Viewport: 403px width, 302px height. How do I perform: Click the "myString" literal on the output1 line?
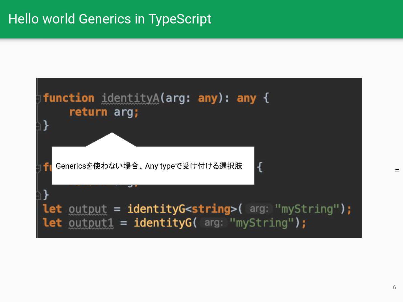(x=262, y=223)
